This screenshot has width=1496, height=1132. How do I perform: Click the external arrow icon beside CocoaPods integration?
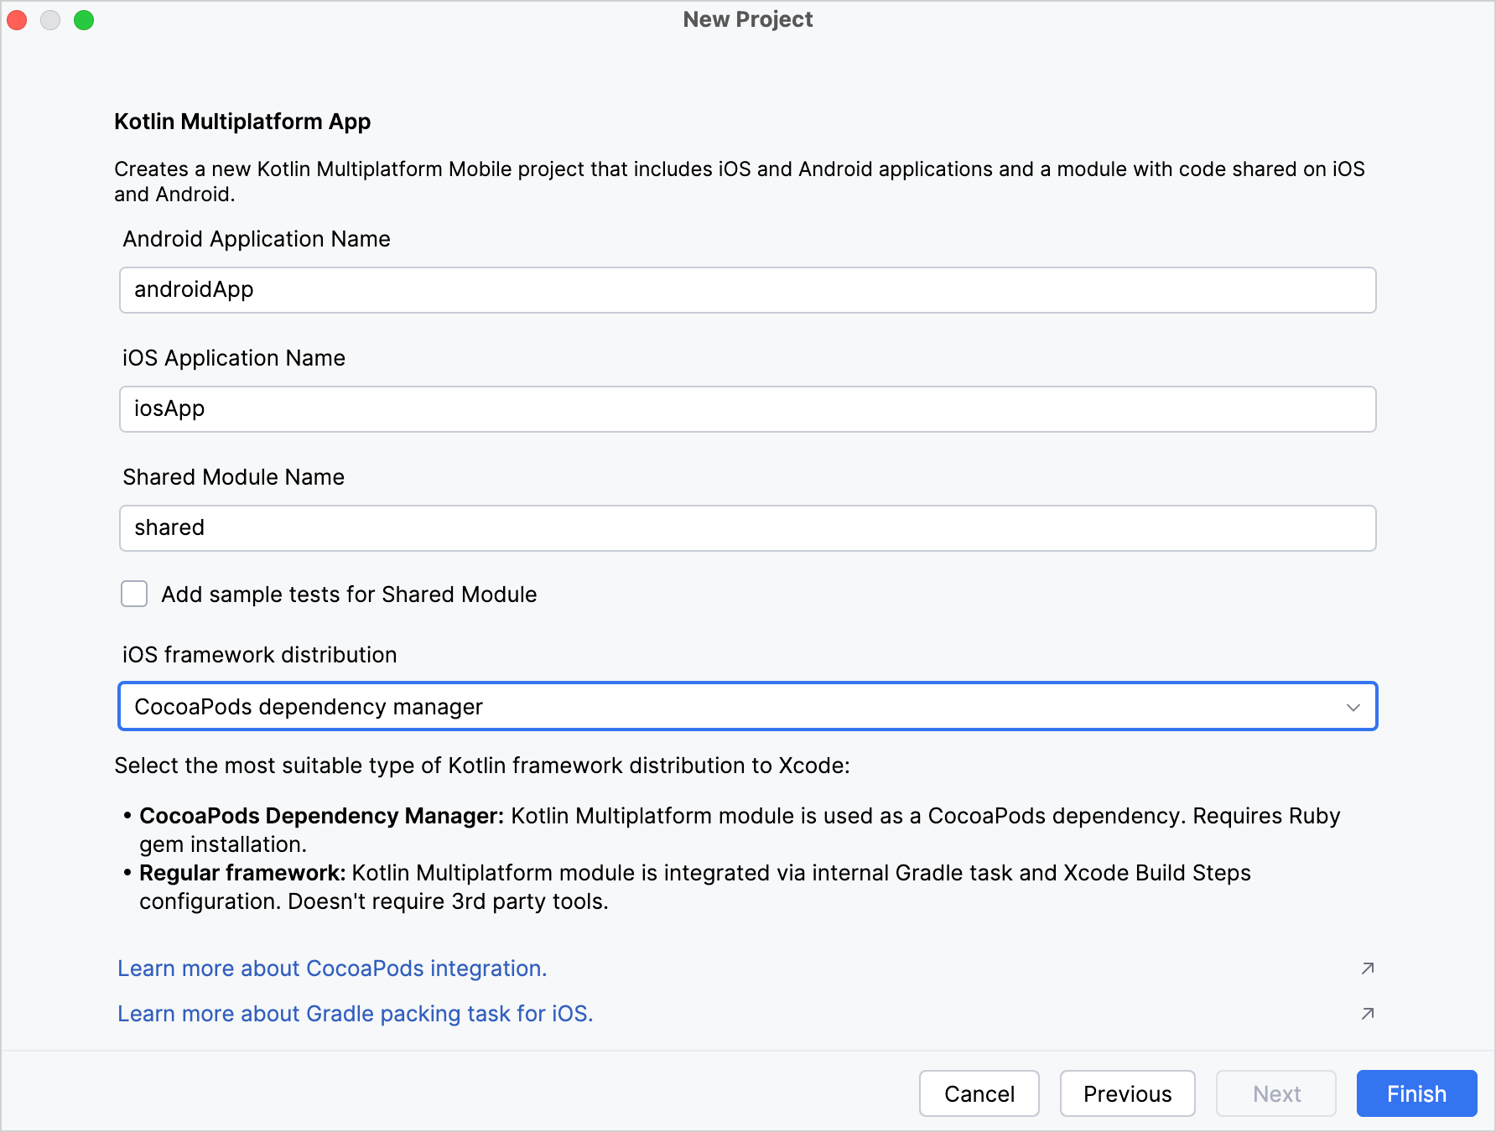[1367, 968]
